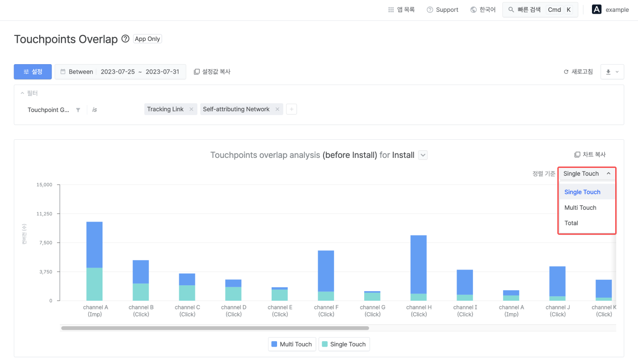The image size is (638, 364).
Task: Click the Touchpoint G... filter name
Action: click(48, 110)
